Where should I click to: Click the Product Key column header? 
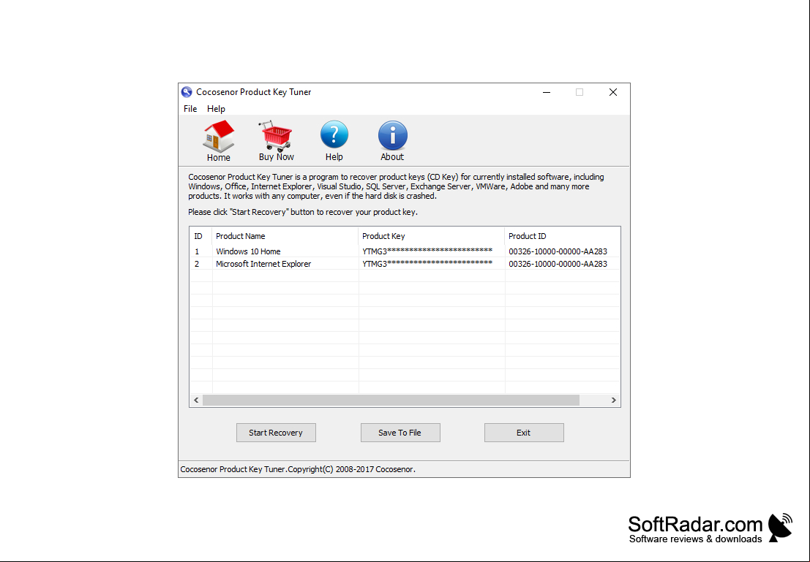coord(431,236)
